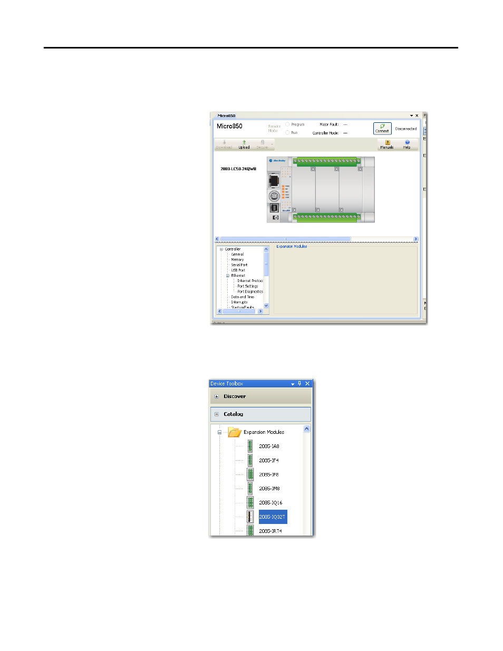Click the Download toolbar icon
This screenshot has height=651, width=503.
tap(224, 142)
